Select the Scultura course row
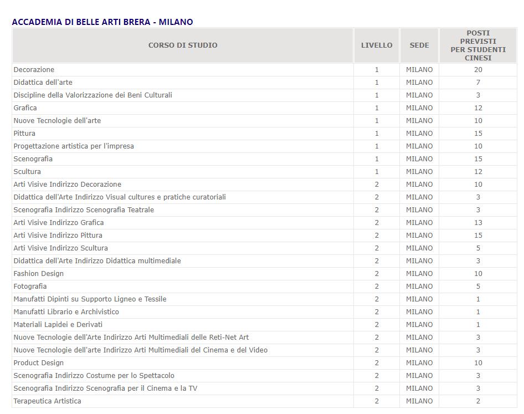This screenshot has width=524, height=414. click(27, 172)
